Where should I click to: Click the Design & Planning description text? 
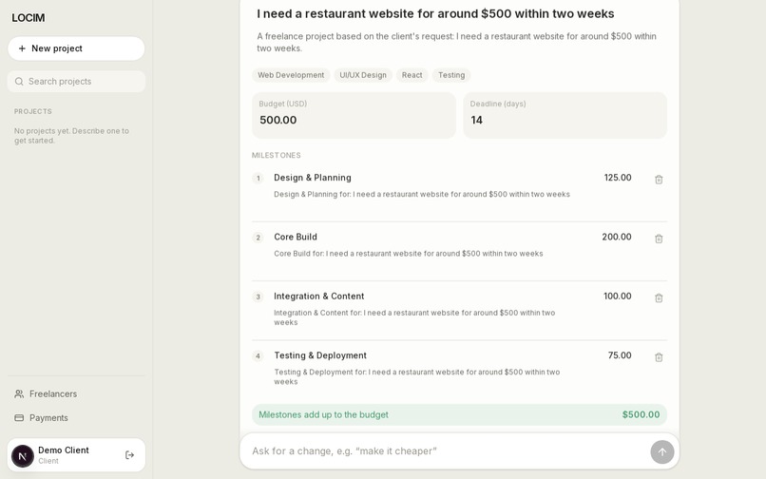coord(422,194)
